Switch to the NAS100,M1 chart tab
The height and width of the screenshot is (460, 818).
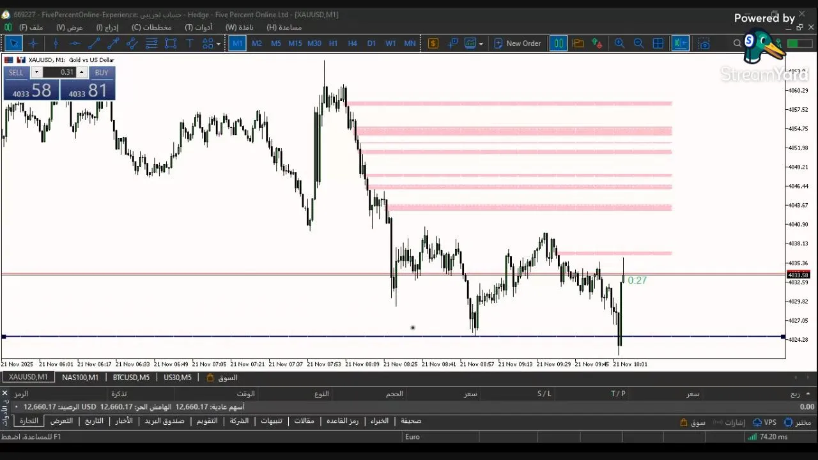[x=80, y=378]
